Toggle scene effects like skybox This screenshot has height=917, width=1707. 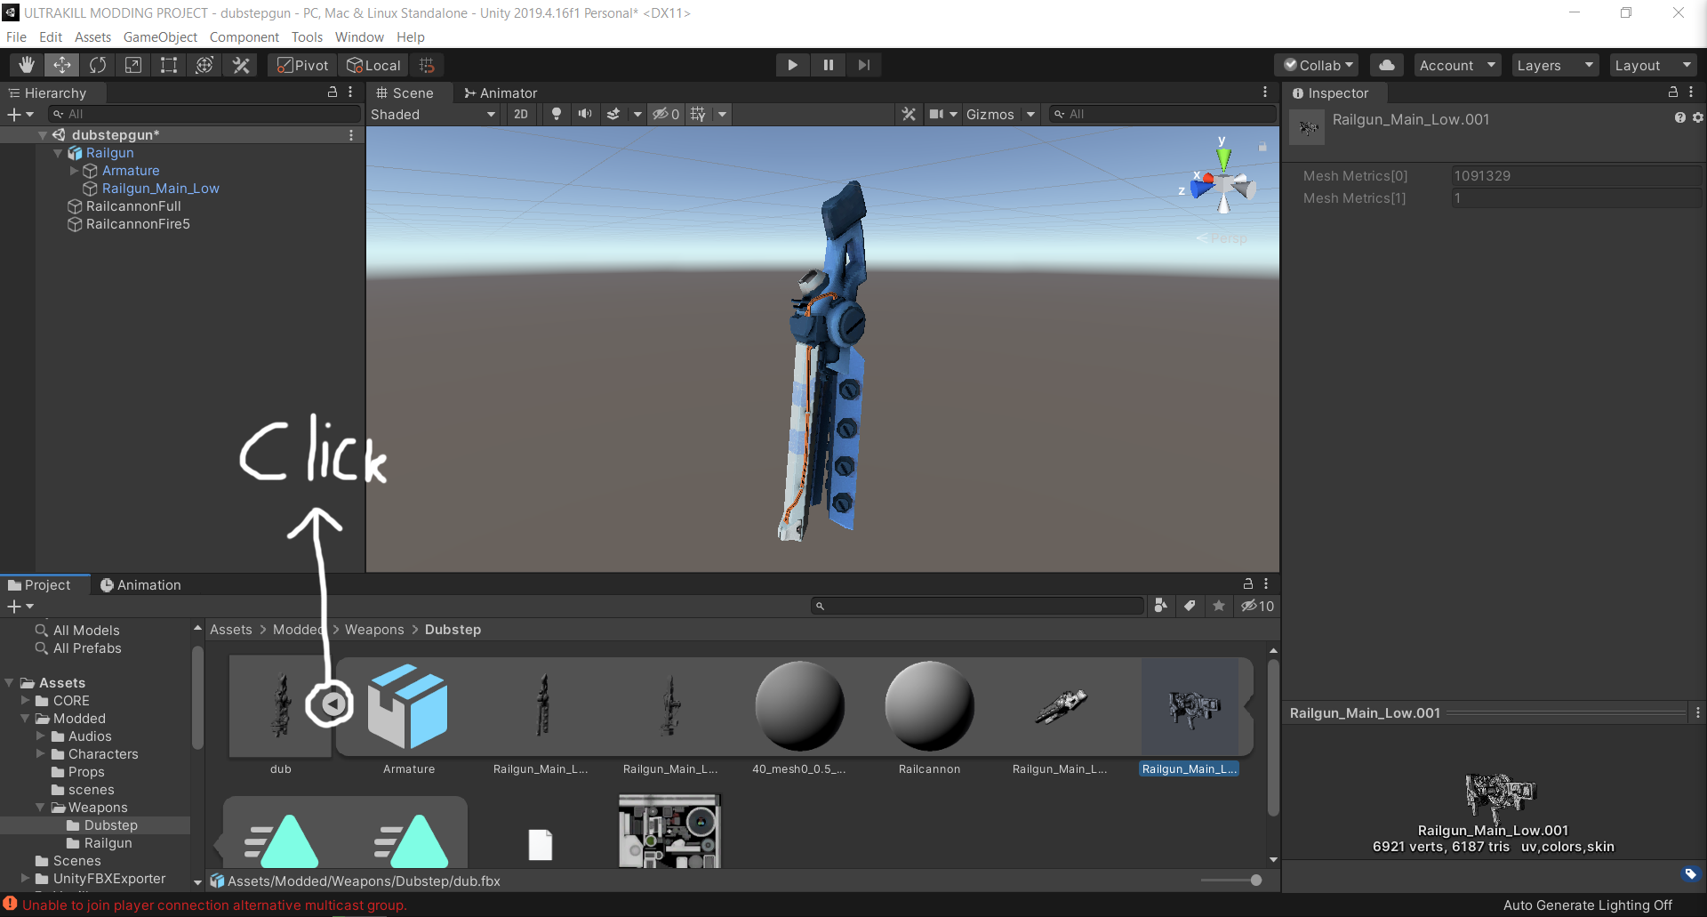click(613, 114)
